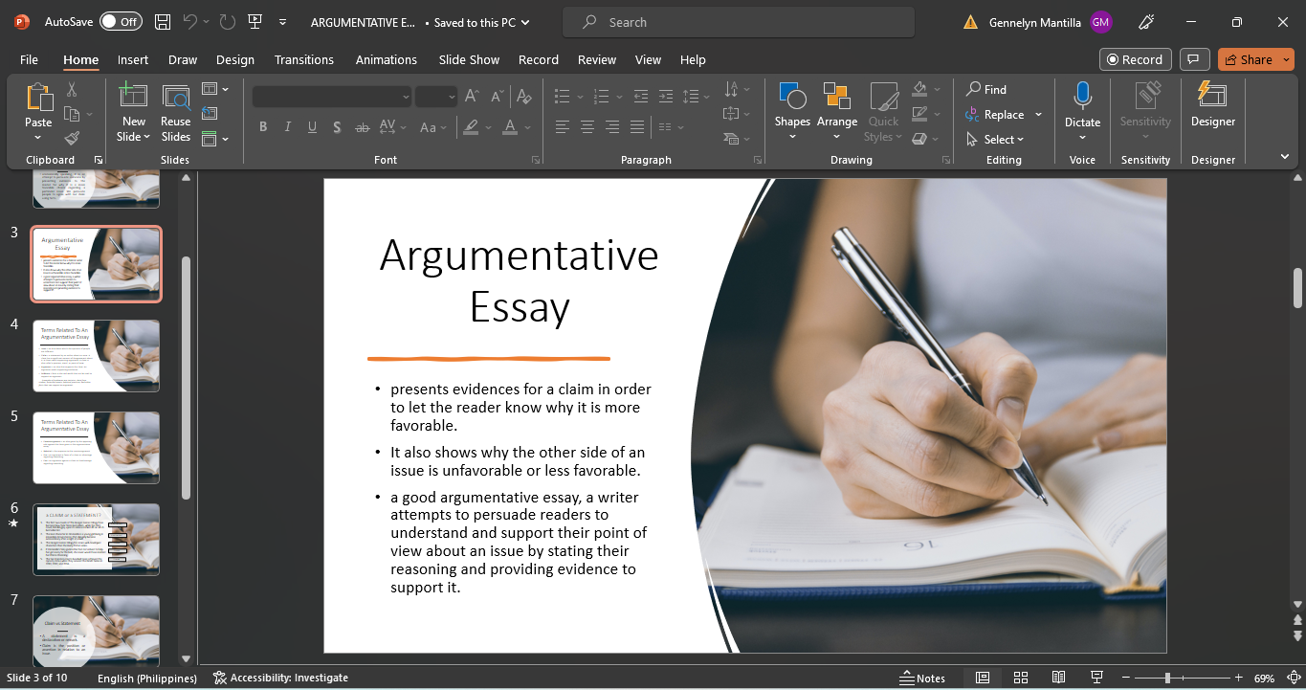This screenshot has width=1306, height=690.
Task: Open the font name dropdown
Action: (x=406, y=97)
